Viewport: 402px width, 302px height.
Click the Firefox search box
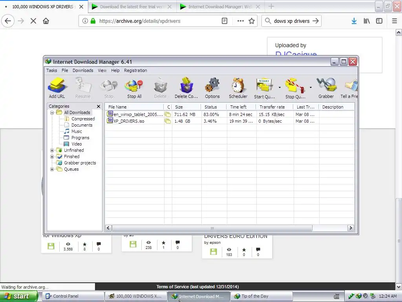point(291,21)
